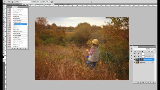Toggle dialog box icon for Autumn Kiss action
160x90 pixels.
(x=10, y=18)
